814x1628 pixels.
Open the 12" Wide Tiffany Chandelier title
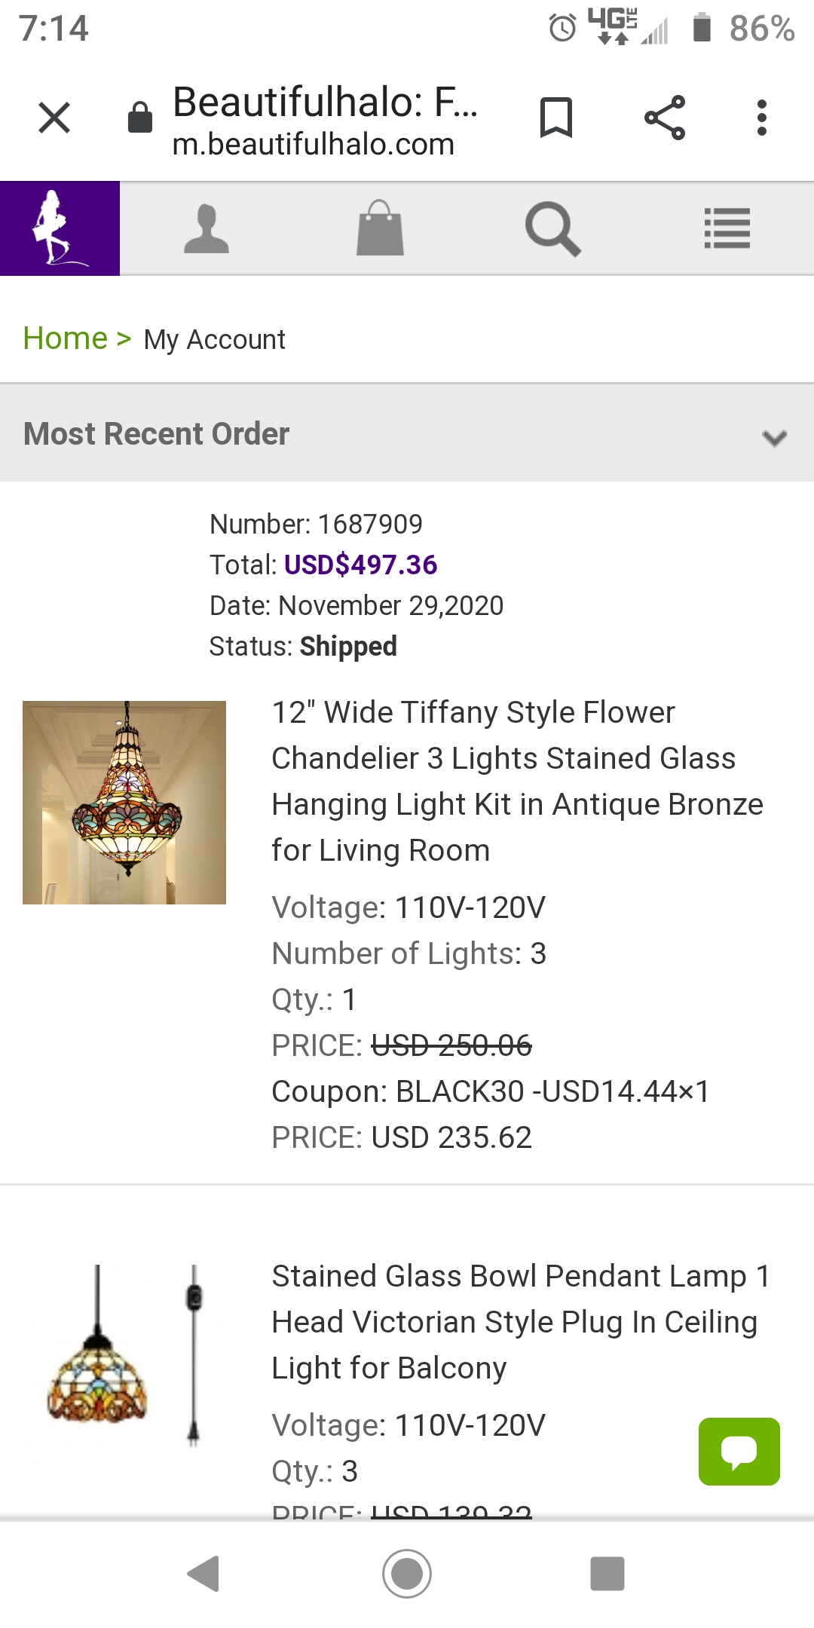click(517, 781)
